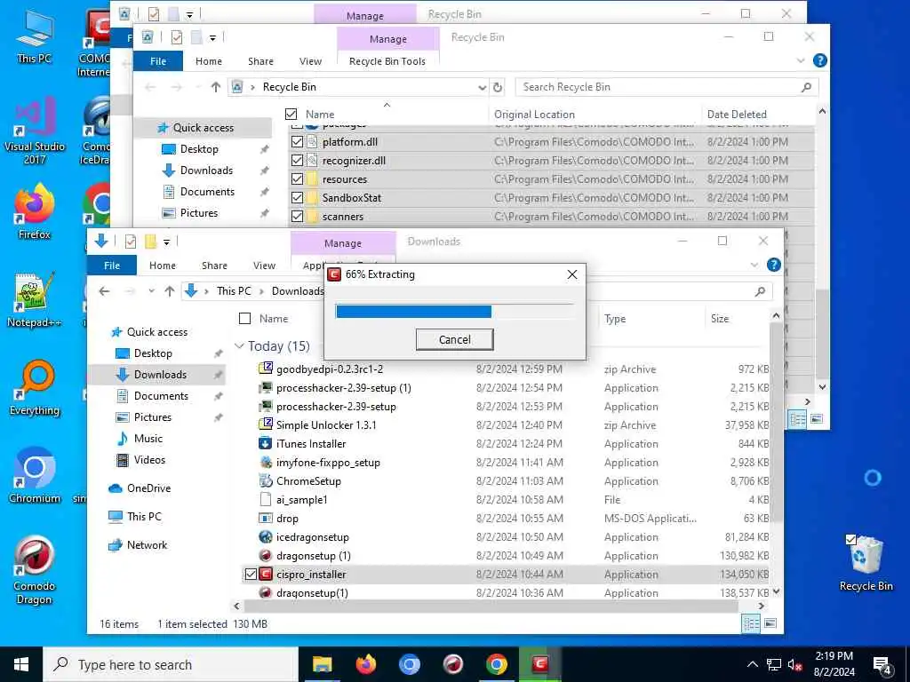Open Chromium from taskbar
The height and width of the screenshot is (682, 910).
pyautogui.click(x=409, y=664)
